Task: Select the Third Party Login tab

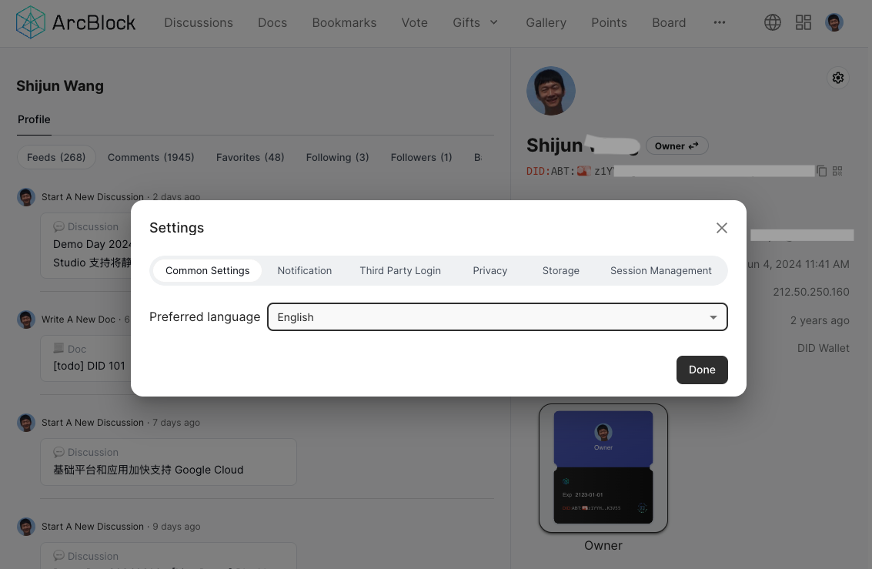Action: 400,270
